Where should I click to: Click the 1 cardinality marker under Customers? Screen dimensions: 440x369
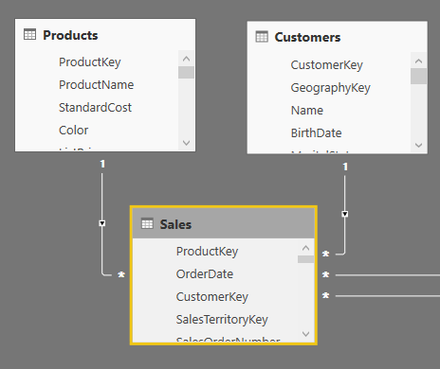[345, 167]
